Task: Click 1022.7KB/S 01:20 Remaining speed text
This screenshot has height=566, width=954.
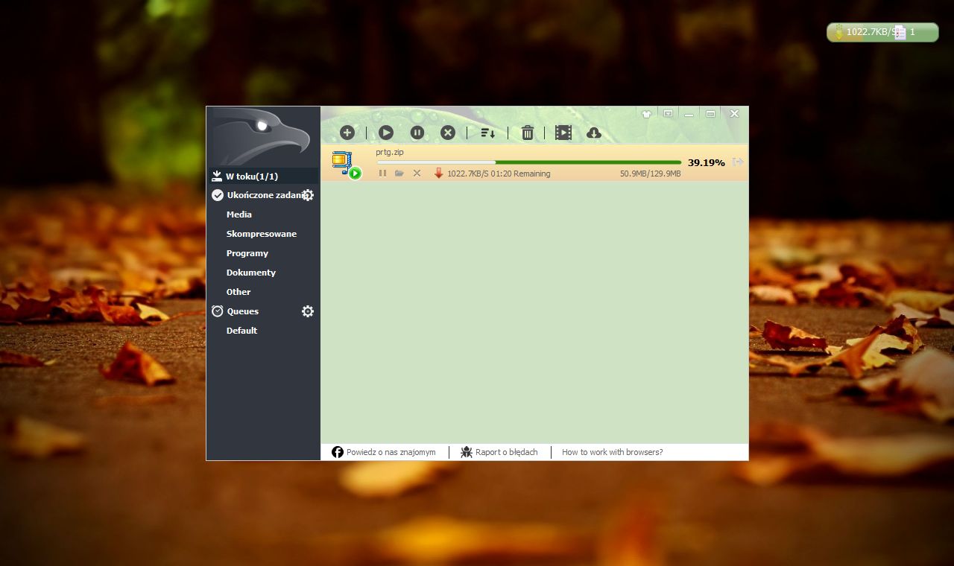Action: 499,174
